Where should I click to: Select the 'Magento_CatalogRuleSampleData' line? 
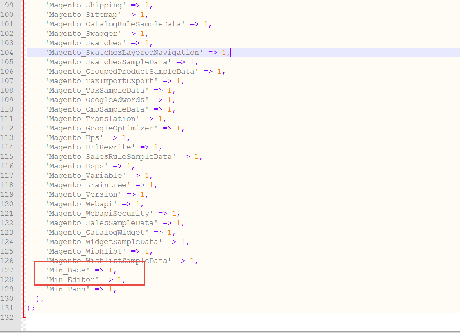point(129,24)
